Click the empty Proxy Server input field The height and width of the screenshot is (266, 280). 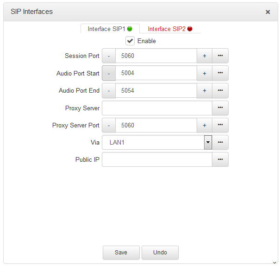(157, 108)
